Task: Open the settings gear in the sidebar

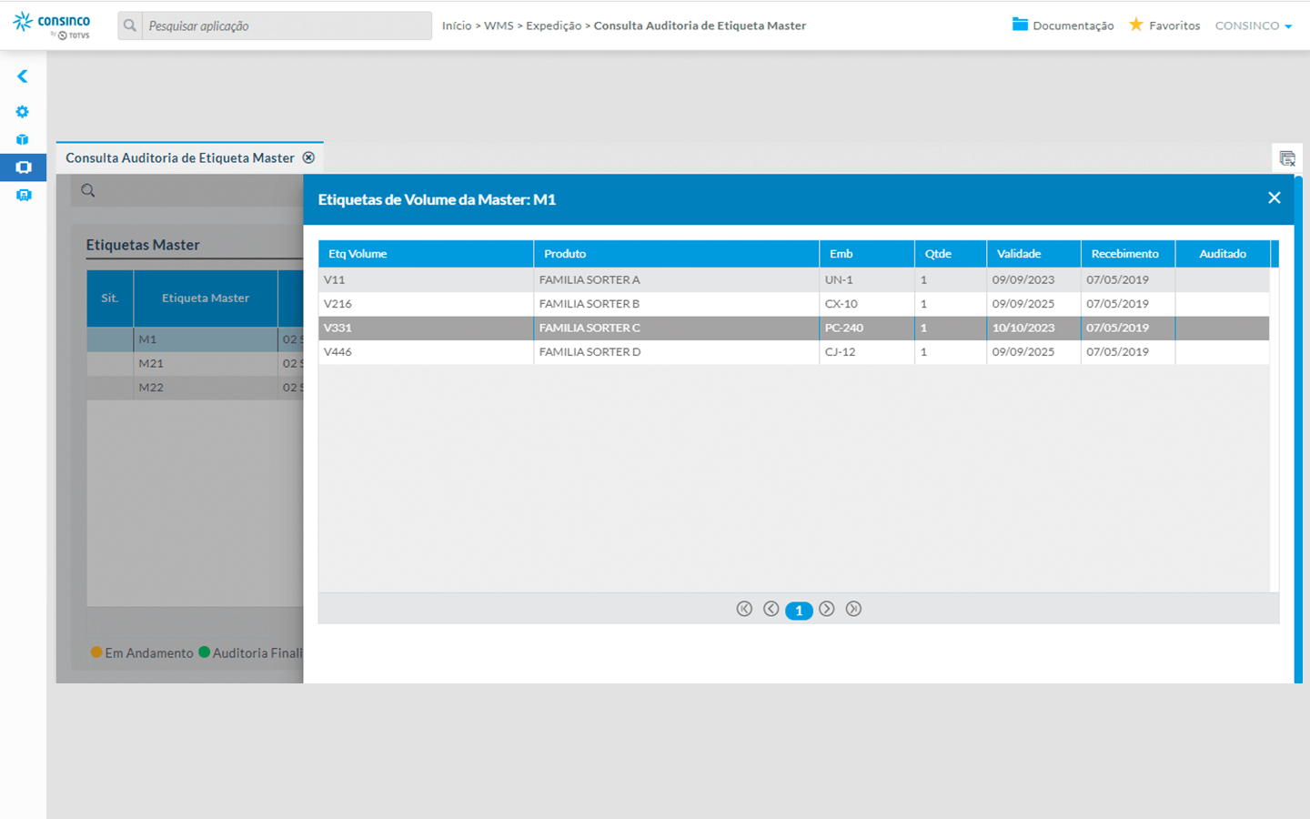Action: tap(23, 112)
